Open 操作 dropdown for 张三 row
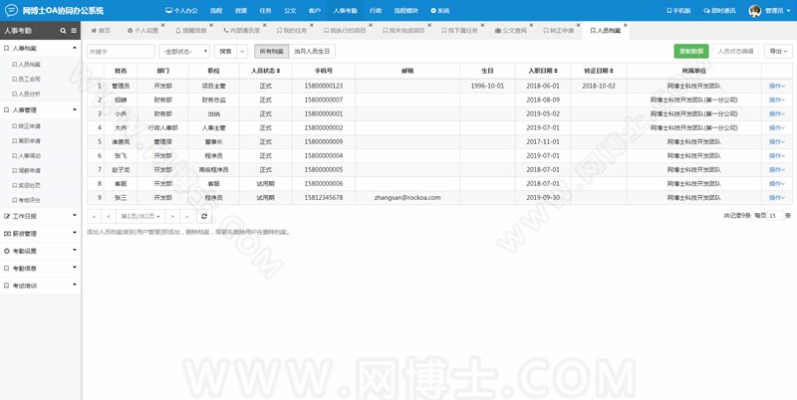Image resolution: width=797 pixels, height=400 pixels. 777,197
